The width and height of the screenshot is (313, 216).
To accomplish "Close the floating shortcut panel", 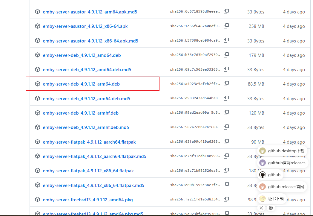I will 261,208.
